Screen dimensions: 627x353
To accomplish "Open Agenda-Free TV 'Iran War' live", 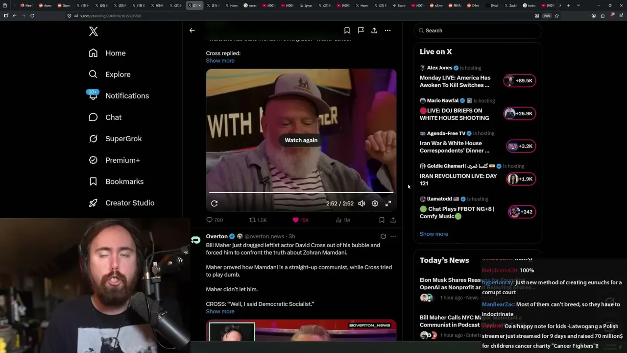I will point(455,147).
